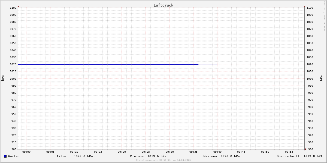The width and height of the screenshot is (327, 163).
Task: Click the Aktuell 1020.0 hPa reading
Action: [x=75, y=156]
